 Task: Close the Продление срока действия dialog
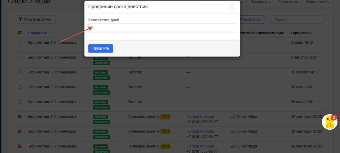[231, 7]
